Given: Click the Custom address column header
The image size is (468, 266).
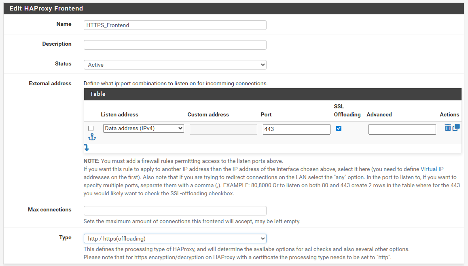Looking at the screenshot, I should pos(208,114).
